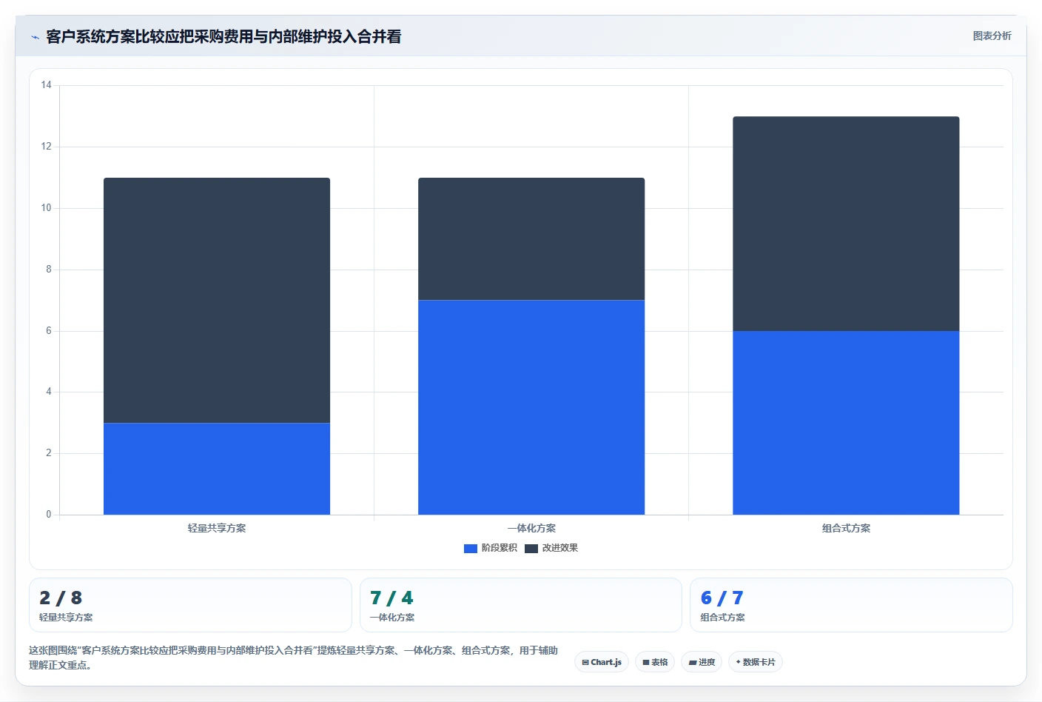Click the chart title 客户系统方案比较 heading
Screen dimensions: 1042x702
pos(223,36)
